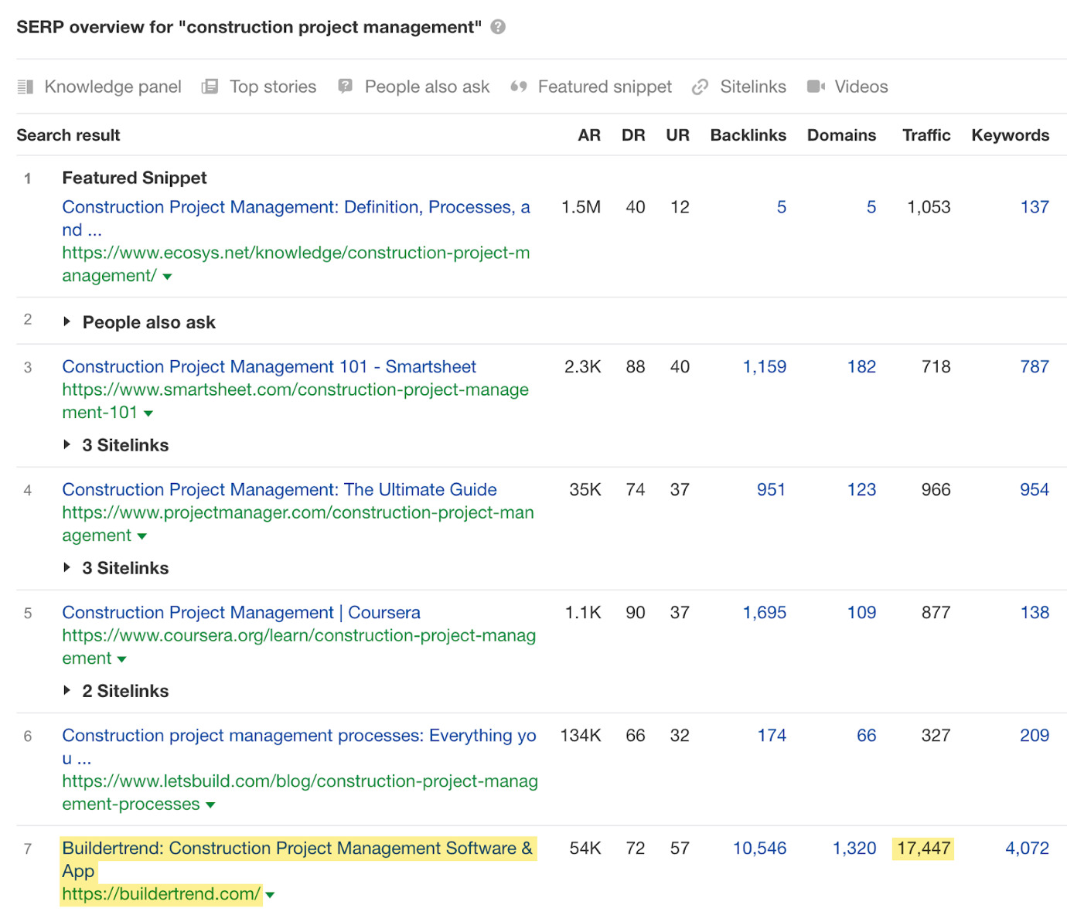Click the 954 keywords for projectmanager.com
Screen dimensions: 1067x915
click(x=1034, y=489)
